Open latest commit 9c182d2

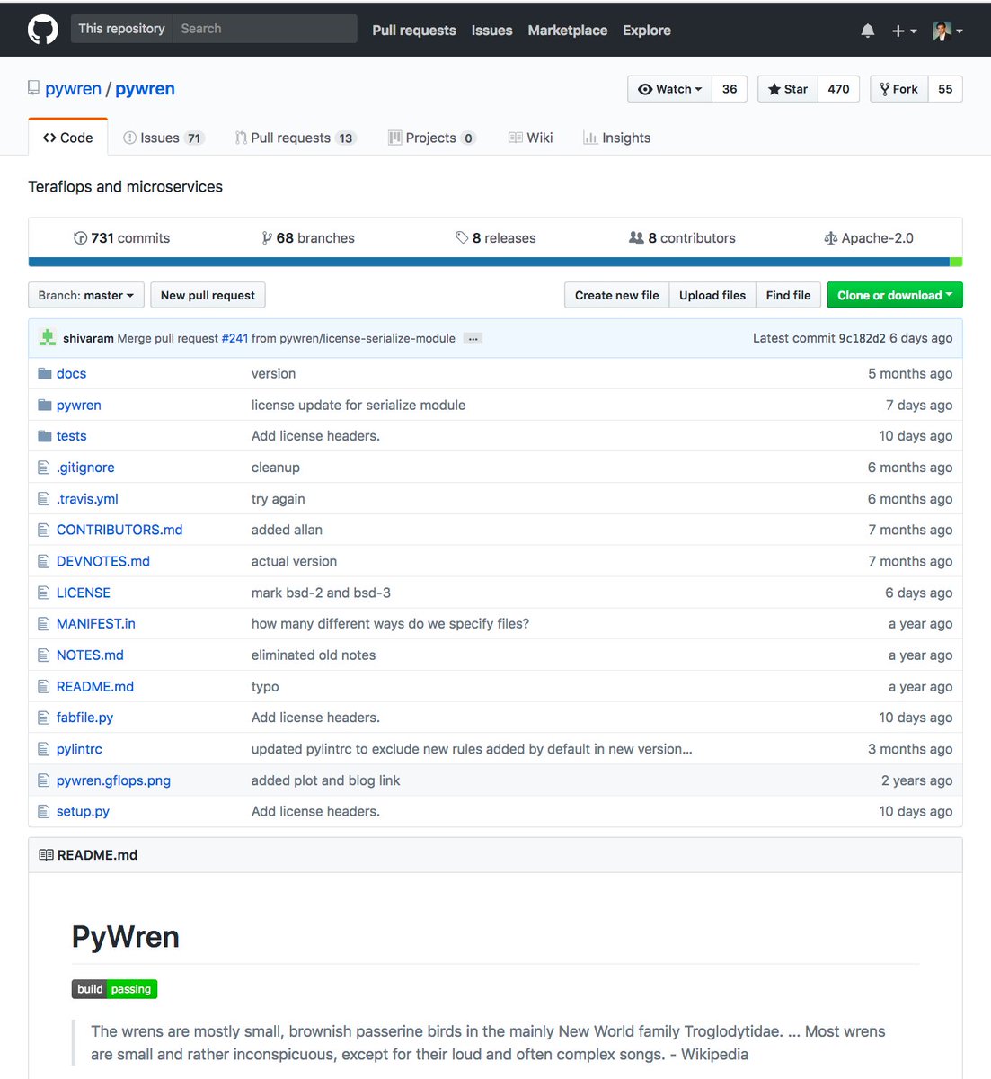coord(862,339)
